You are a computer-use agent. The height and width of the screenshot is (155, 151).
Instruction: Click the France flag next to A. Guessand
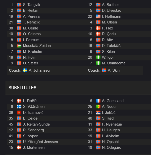(x=98, y=101)
